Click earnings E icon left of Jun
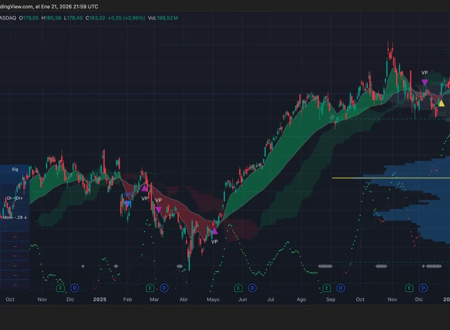This screenshot has height=330, width=450. 238,288
